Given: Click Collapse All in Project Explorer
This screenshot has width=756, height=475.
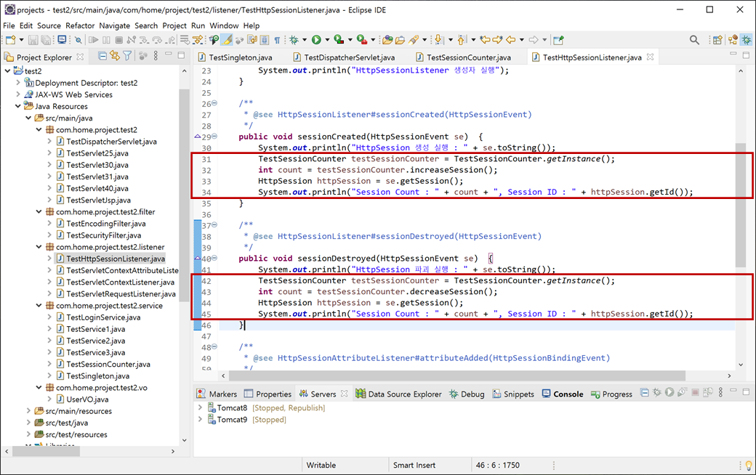Looking at the screenshot, I should point(102,57).
